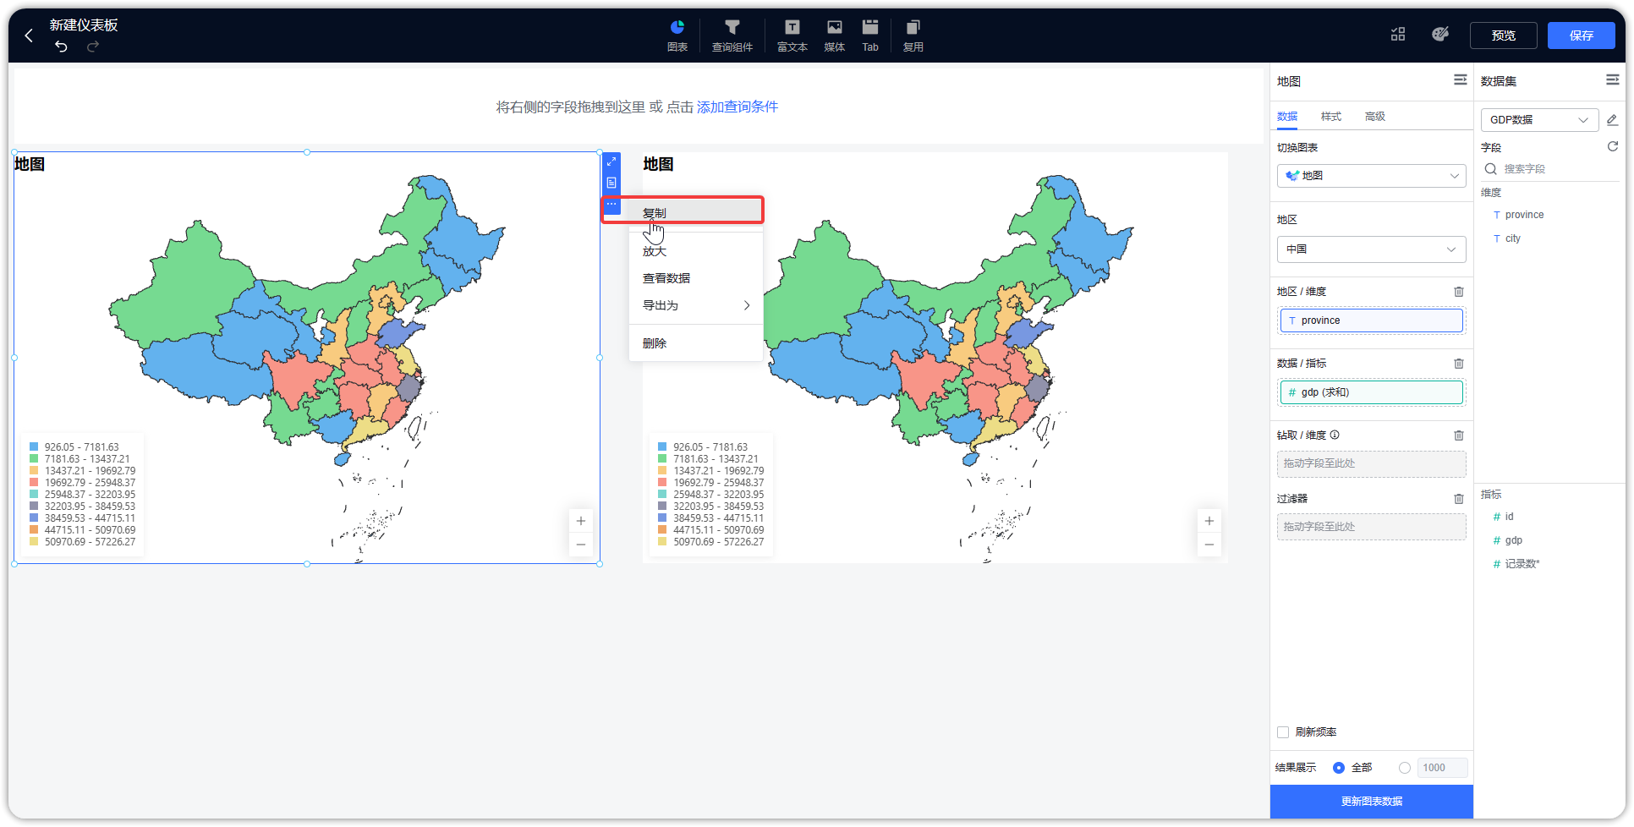The height and width of the screenshot is (827, 1634).
Task: Undo the last dashboard action
Action: coord(60,47)
